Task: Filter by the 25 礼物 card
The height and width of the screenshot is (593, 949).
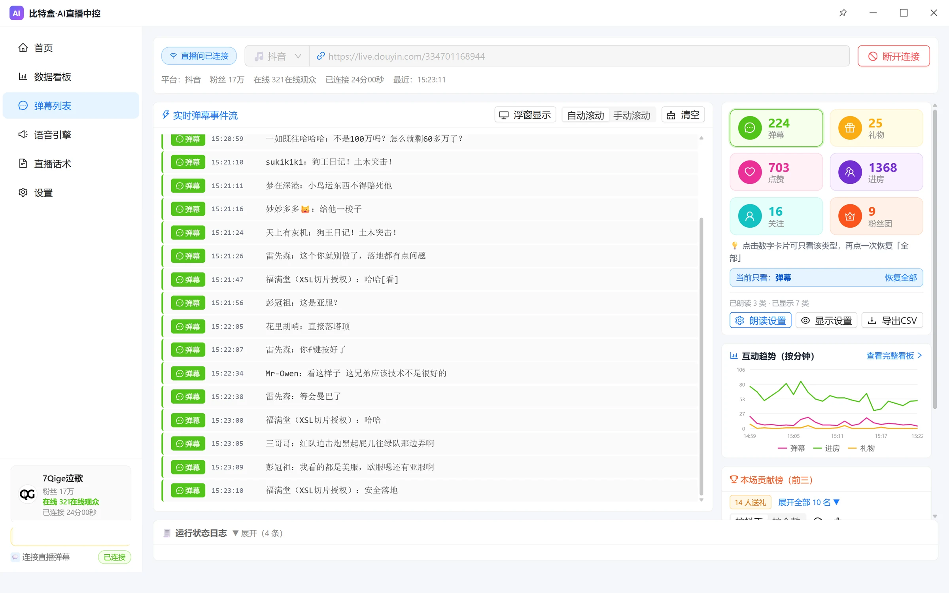Action: [876, 128]
